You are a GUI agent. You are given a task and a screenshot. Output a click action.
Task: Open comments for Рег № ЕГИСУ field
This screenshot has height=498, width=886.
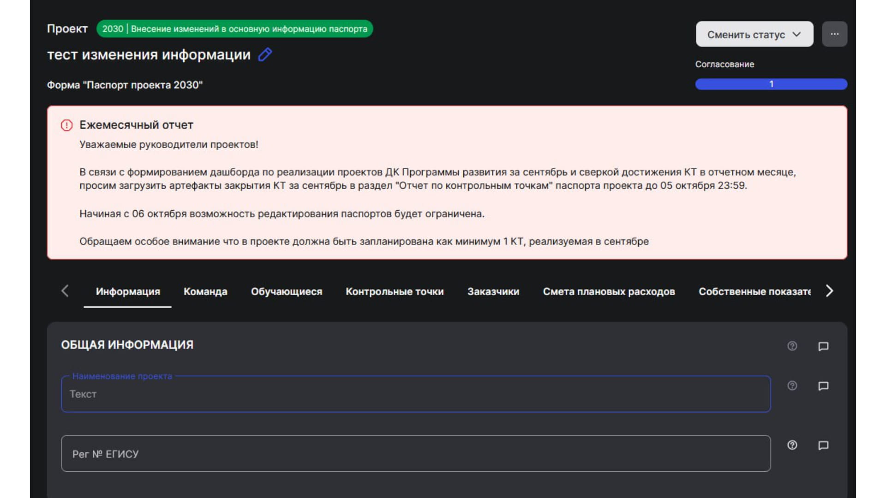823,445
